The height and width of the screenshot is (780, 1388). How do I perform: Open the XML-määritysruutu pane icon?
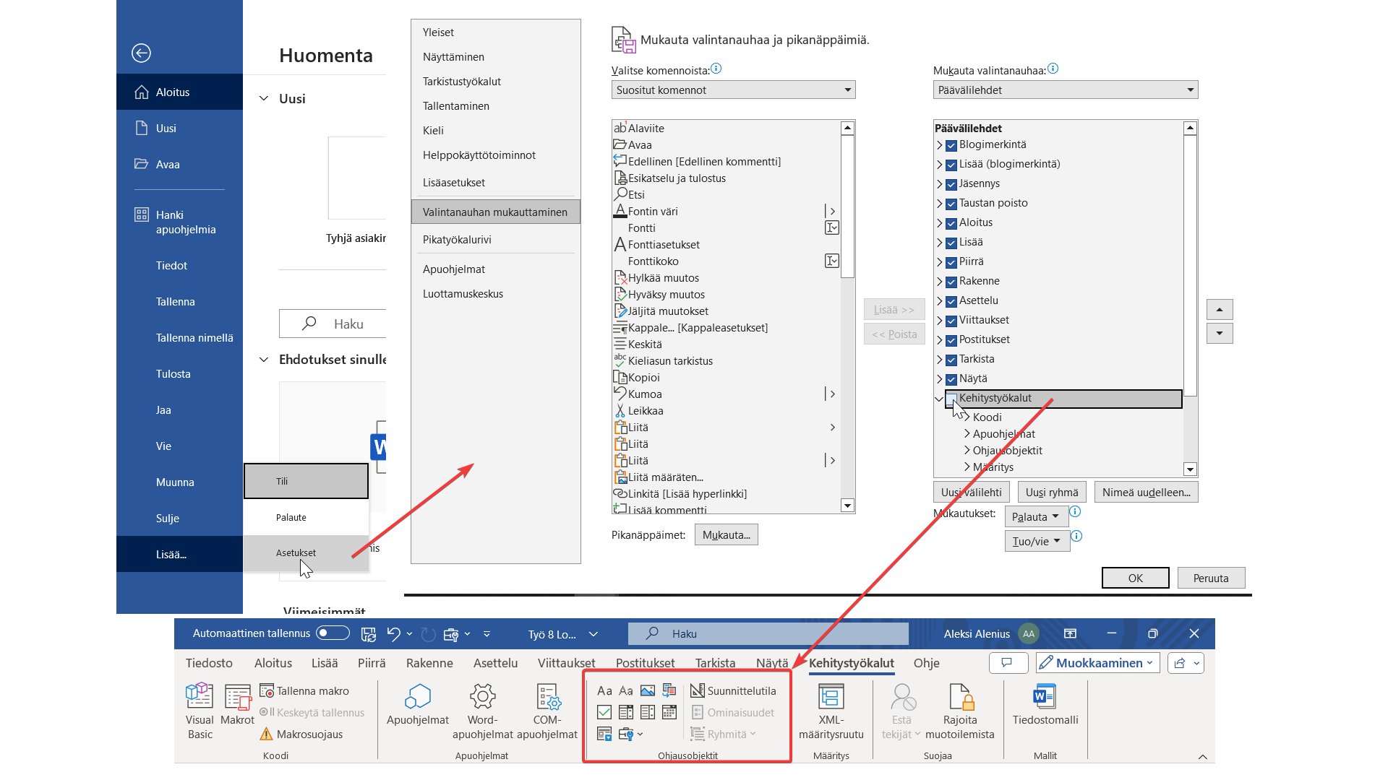(x=831, y=696)
